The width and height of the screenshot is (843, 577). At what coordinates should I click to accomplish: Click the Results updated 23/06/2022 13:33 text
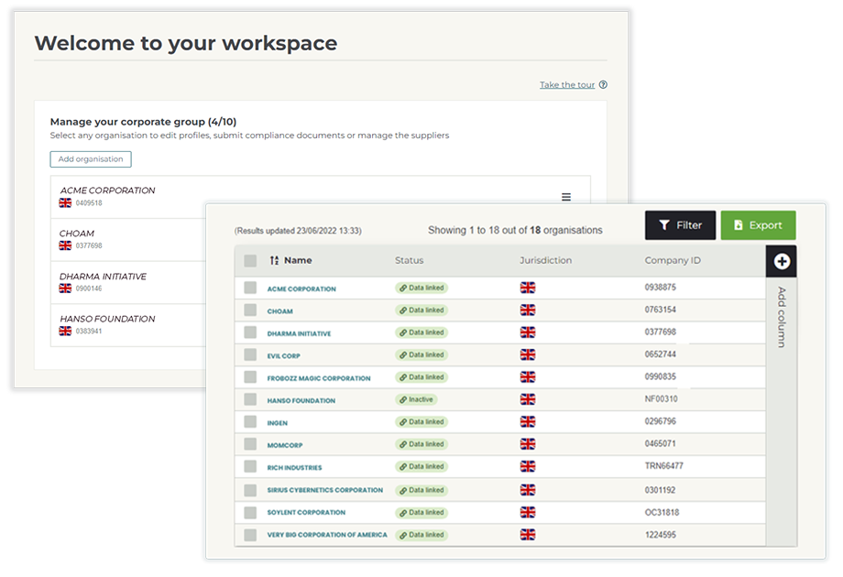click(x=298, y=231)
